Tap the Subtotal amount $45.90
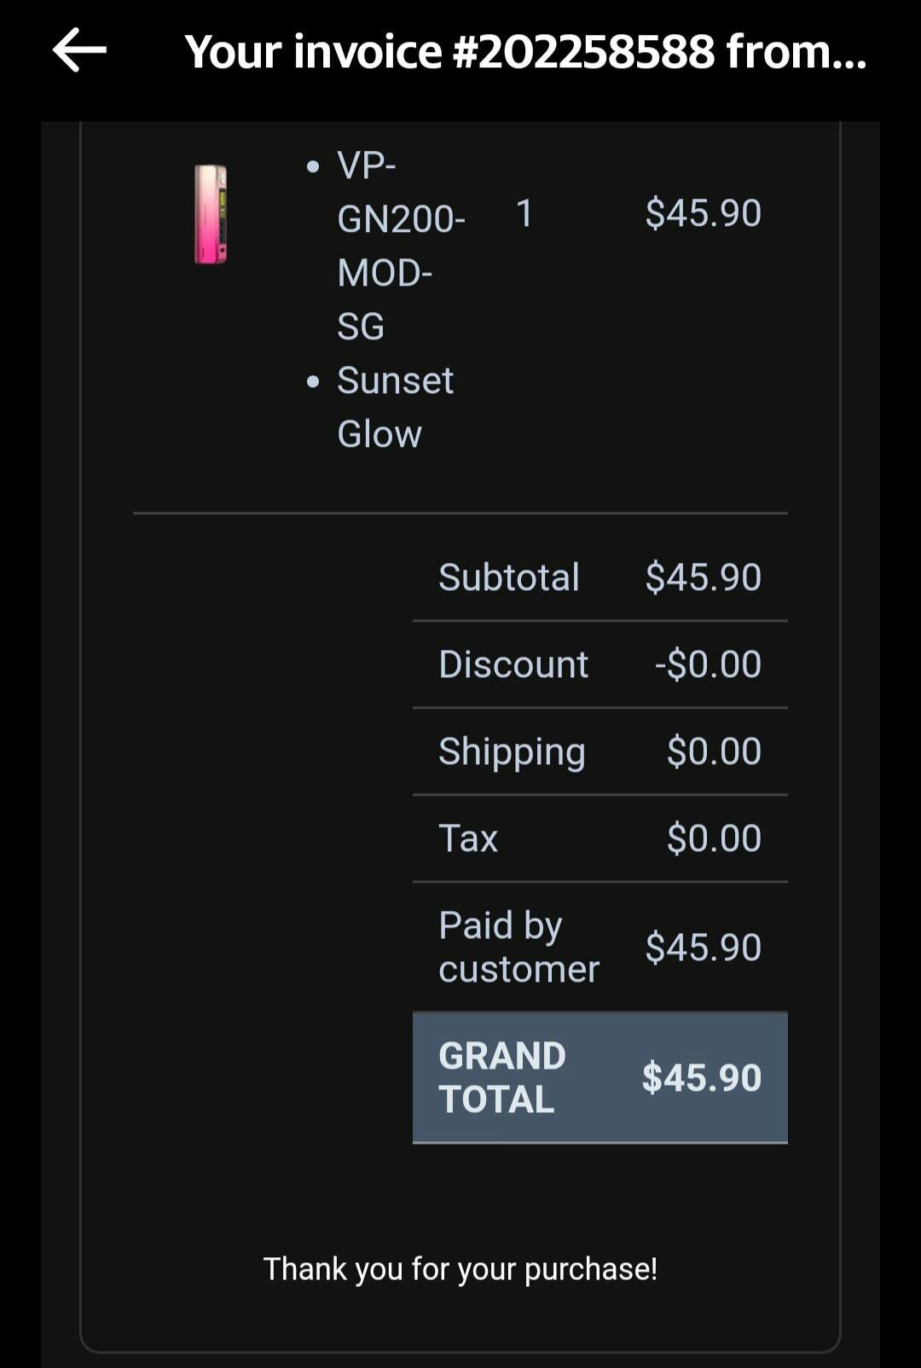This screenshot has width=921, height=1368. (703, 577)
